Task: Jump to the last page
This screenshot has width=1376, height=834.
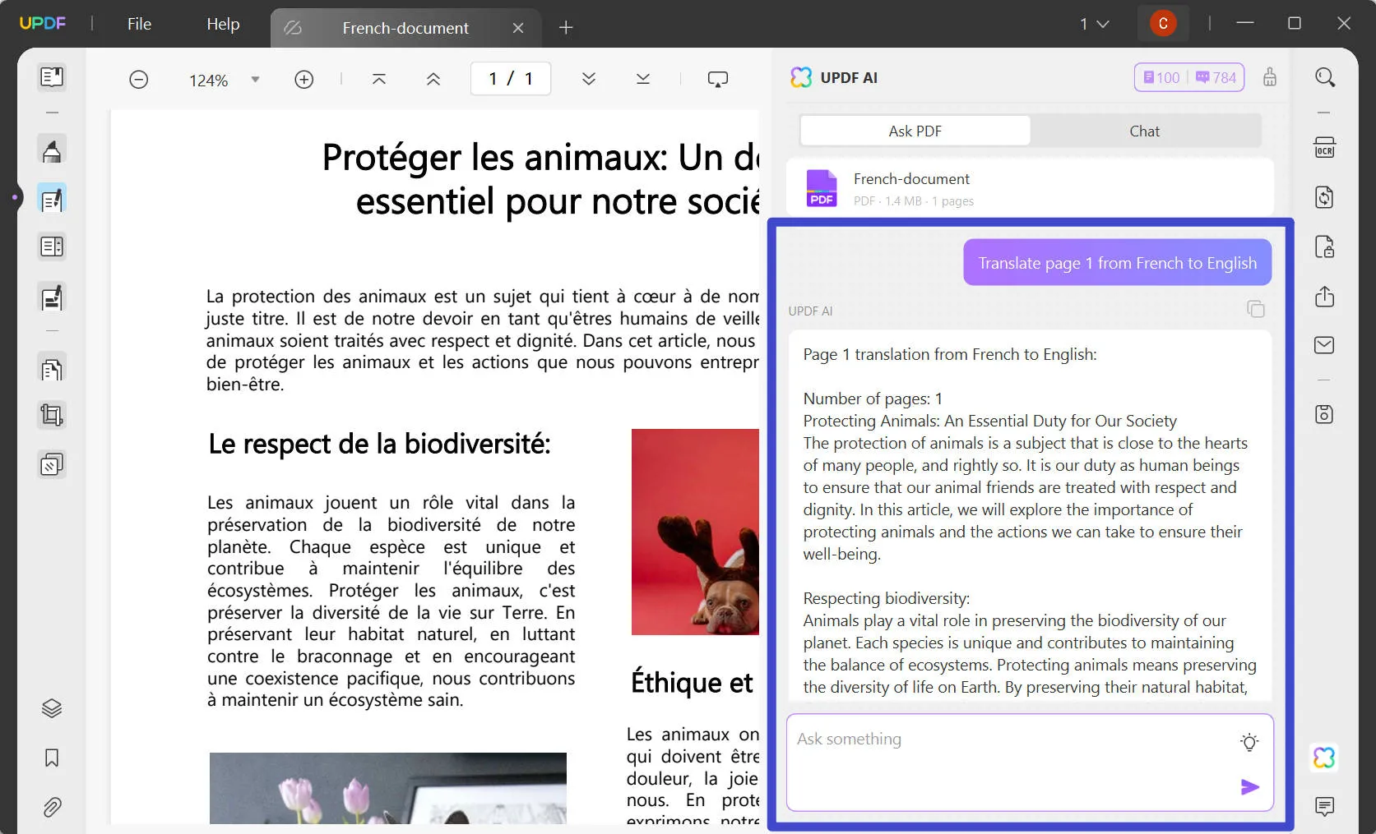Action: [x=643, y=80]
